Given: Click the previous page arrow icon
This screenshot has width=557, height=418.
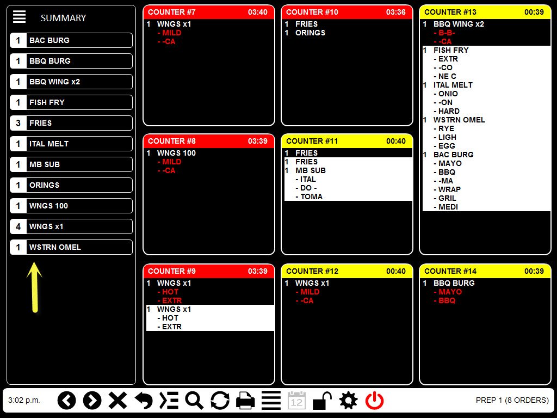Looking at the screenshot, I should (66, 401).
